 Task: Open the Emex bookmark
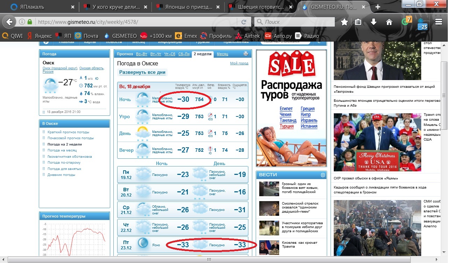click(186, 36)
